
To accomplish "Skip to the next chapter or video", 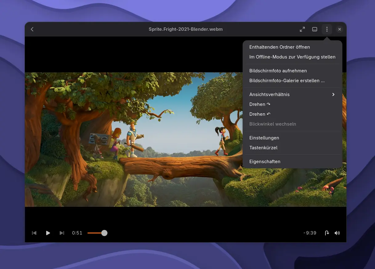I will (x=62, y=233).
